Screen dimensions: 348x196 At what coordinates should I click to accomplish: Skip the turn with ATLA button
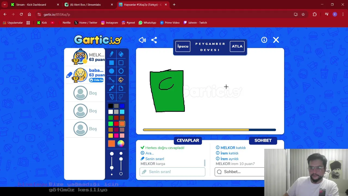coord(237,46)
